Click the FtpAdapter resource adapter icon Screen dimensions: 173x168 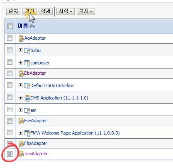point(21,144)
